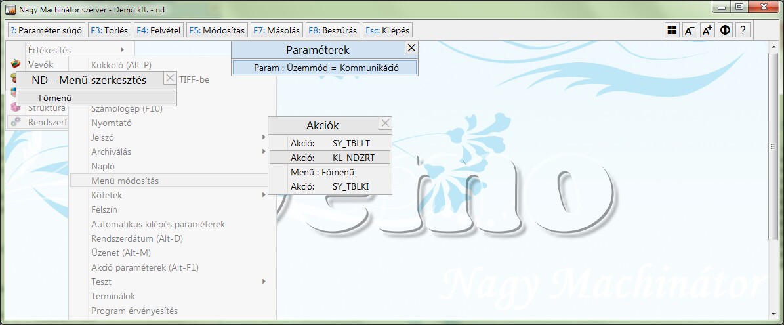Viewport: 784px width, 325px height.
Task: Close the Akciók panel
Action: click(x=385, y=123)
